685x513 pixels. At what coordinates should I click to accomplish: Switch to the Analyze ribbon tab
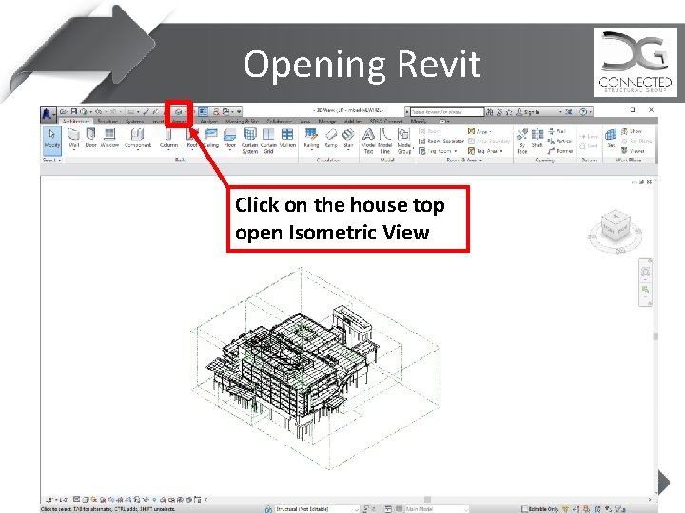coord(208,122)
